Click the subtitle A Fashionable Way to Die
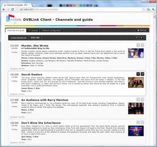Viewport: 157px width, 147px height. pos(35,48)
